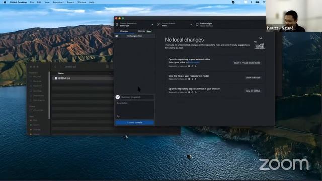Expand the Current Repository dropdown

(x=135, y=25)
